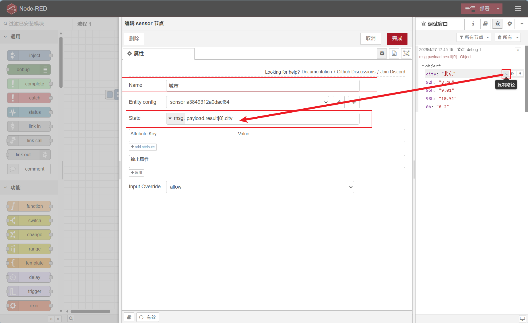Click the Name input field containing 城市
Viewport: 528px width, 323px height.
(x=263, y=85)
